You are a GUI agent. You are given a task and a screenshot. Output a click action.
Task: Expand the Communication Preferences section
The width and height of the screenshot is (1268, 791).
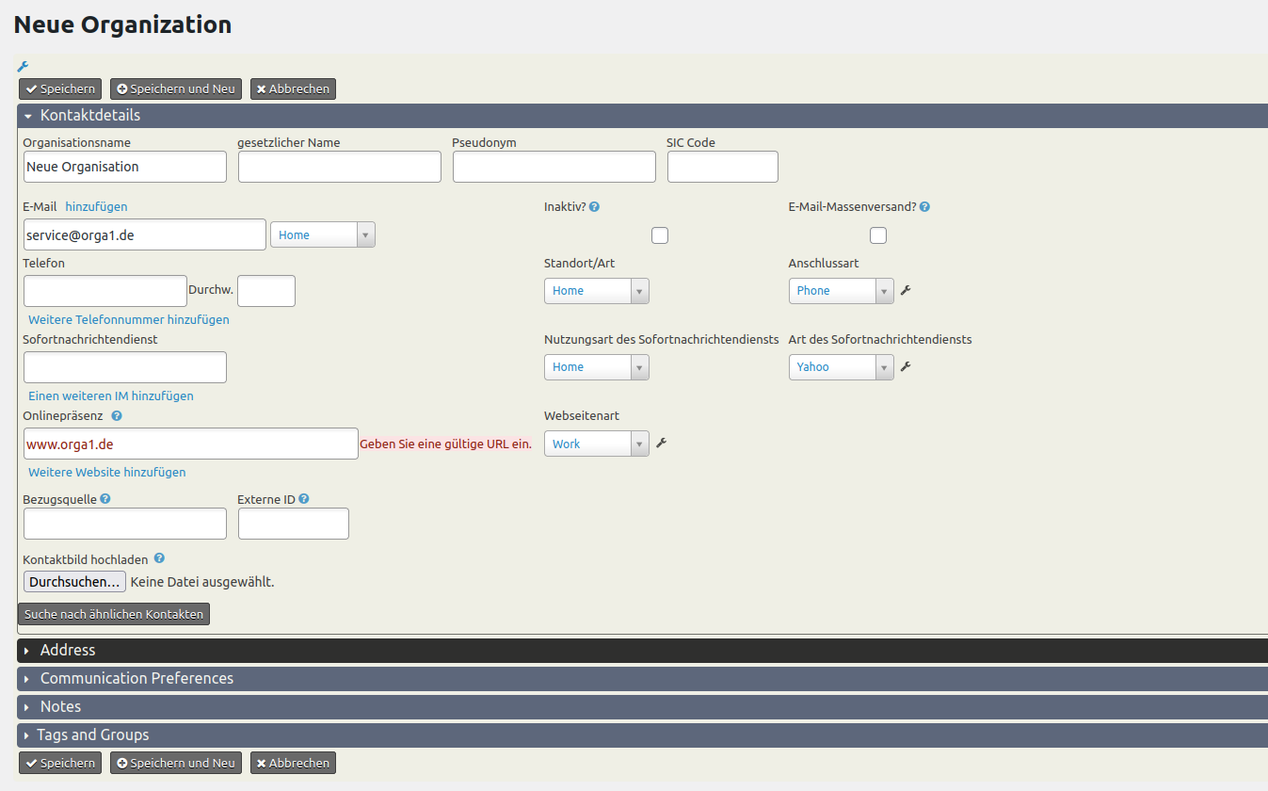coord(136,679)
